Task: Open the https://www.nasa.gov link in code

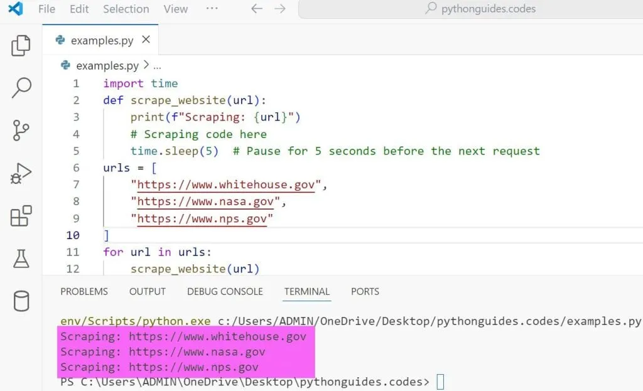Action: [205, 201]
